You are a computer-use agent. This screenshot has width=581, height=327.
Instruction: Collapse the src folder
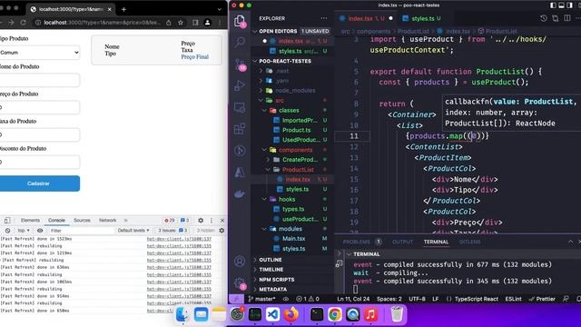point(279,101)
